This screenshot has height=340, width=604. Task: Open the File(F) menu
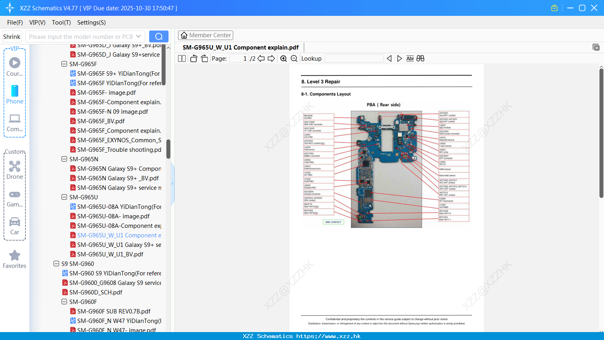[x=15, y=23]
